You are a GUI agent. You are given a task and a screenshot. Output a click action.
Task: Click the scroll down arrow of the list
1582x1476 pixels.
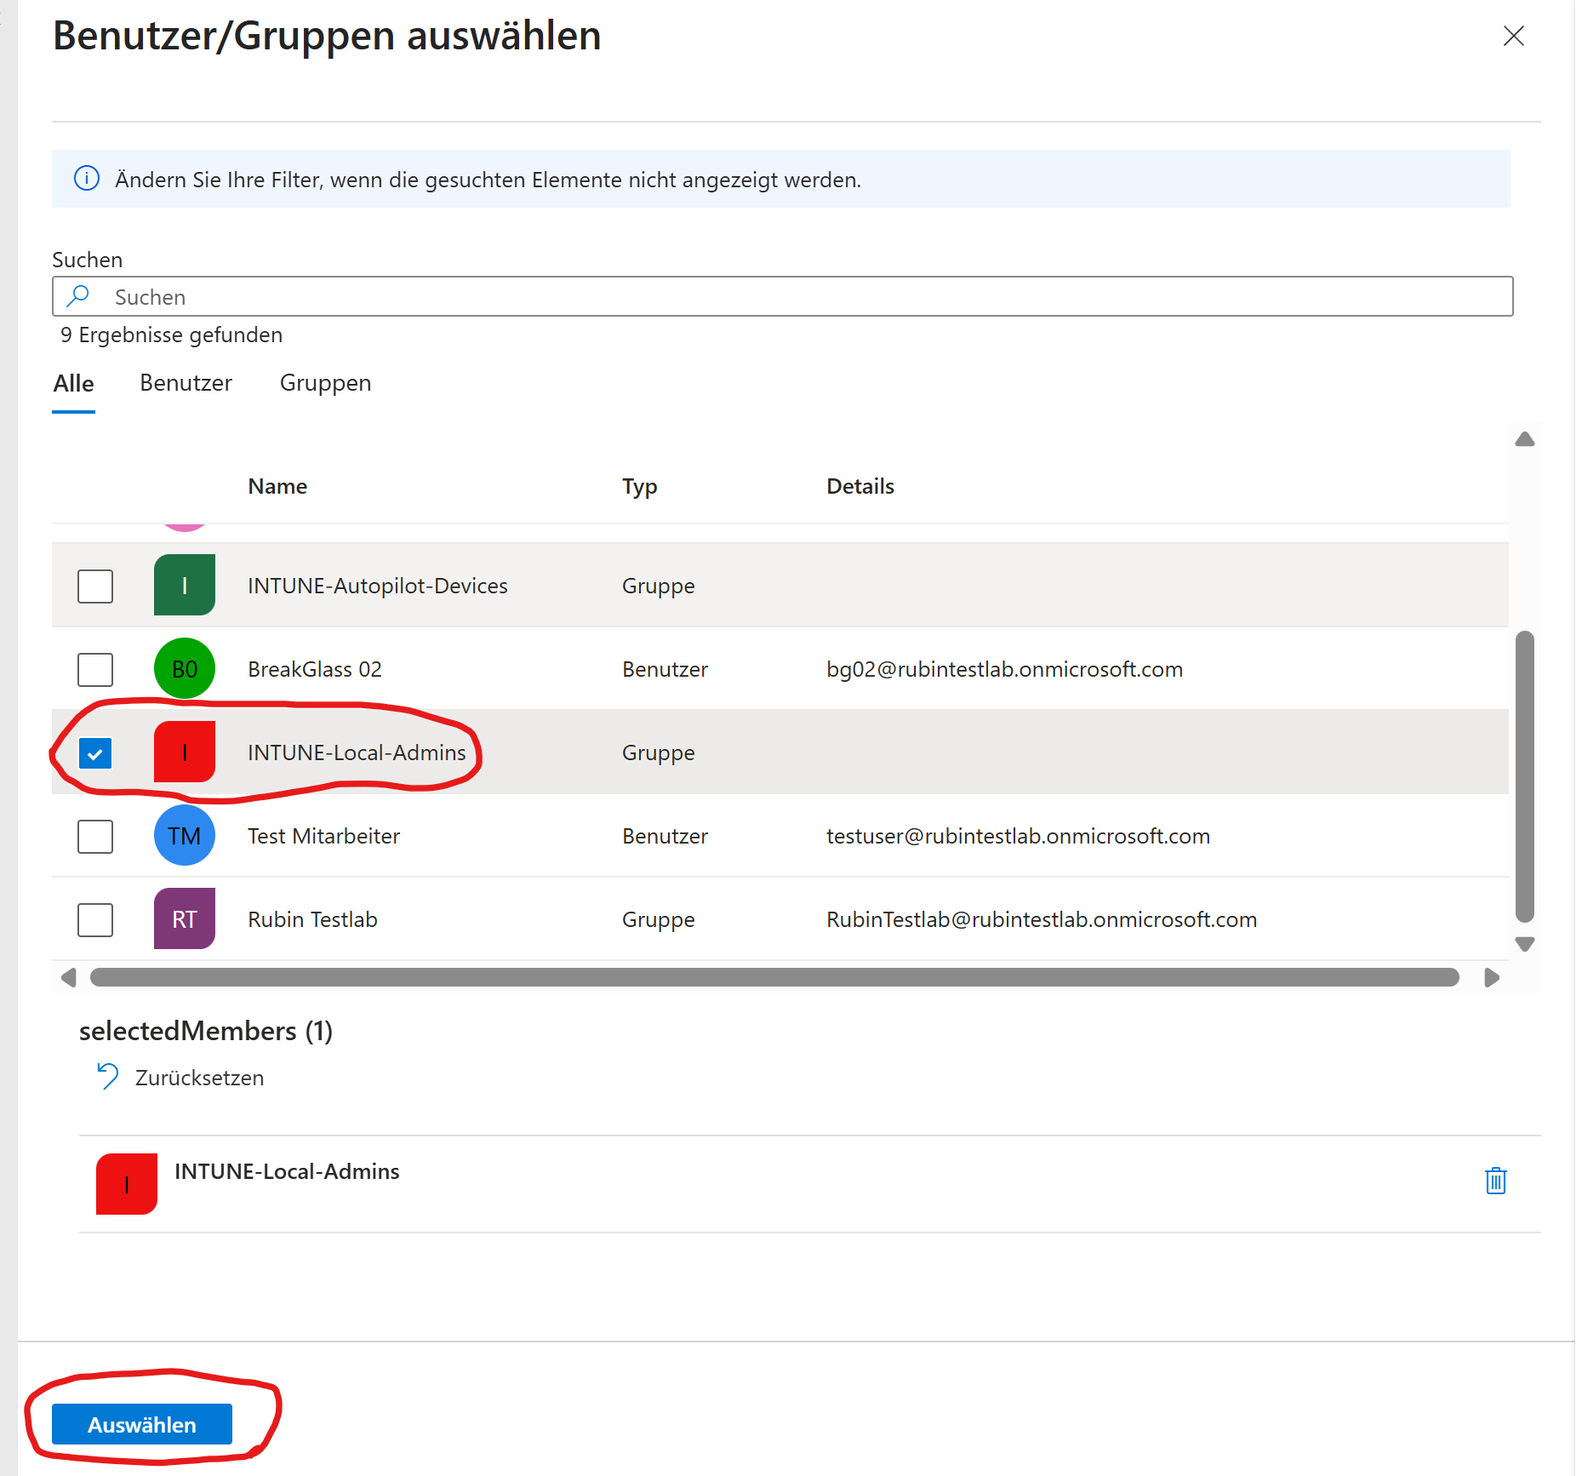(1524, 944)
